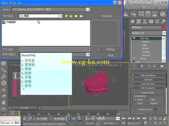Remove modifier from stack trash icon

[x=154, y=66]
